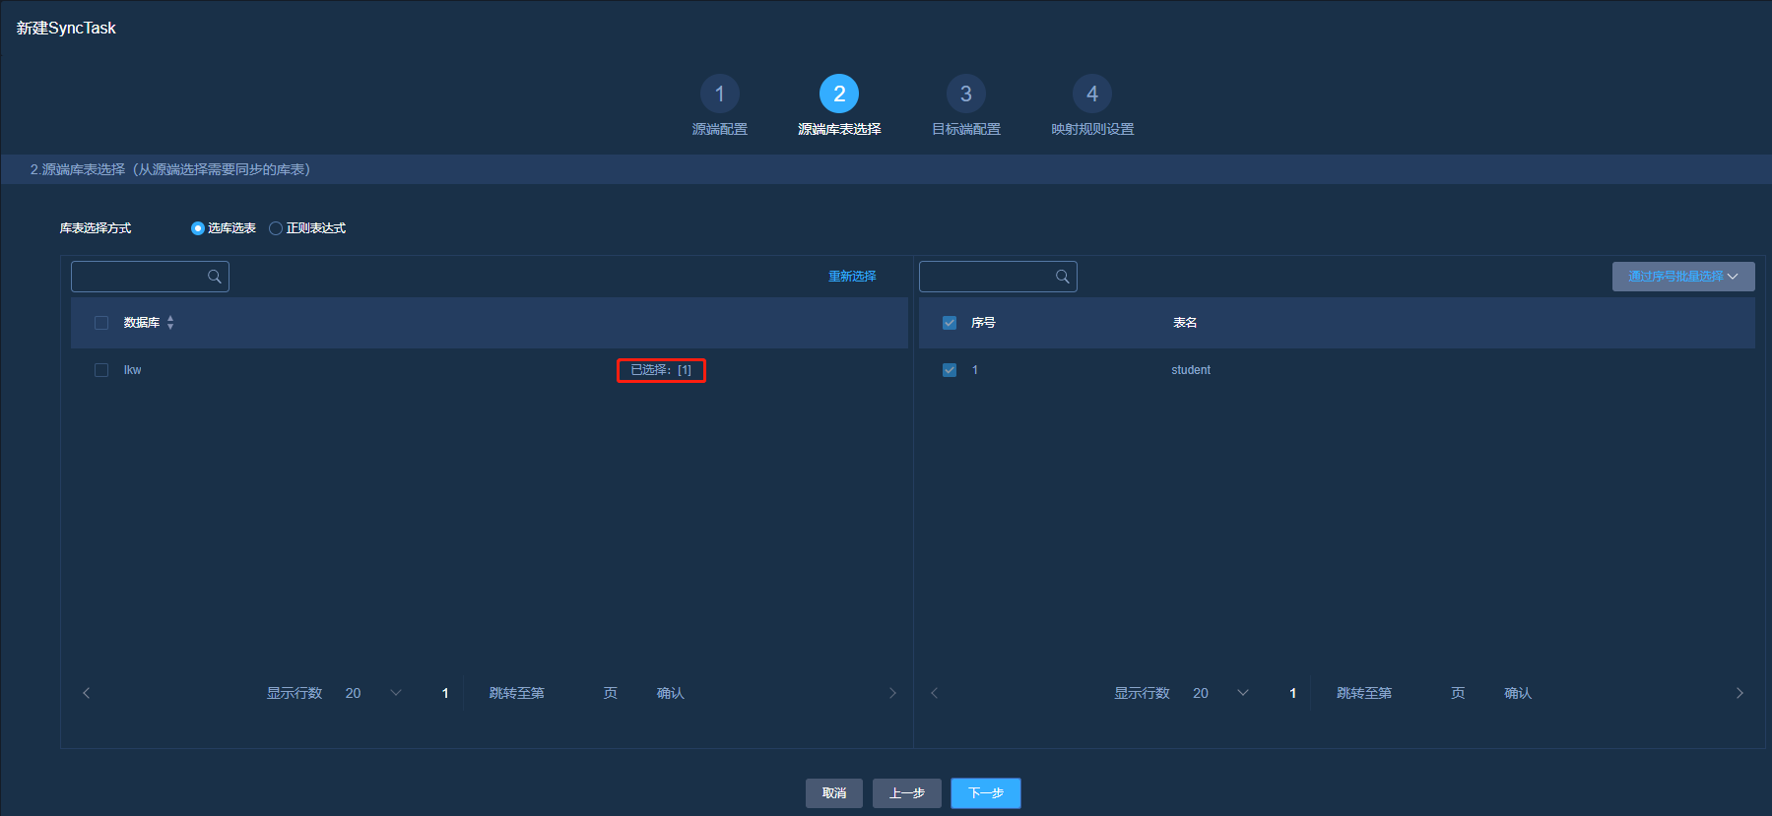The image size is (1772, 816).
Task: Go to previous page in database list
Action: click(87, 693)
